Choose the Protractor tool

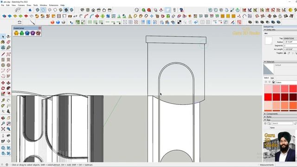click(3, 106)
